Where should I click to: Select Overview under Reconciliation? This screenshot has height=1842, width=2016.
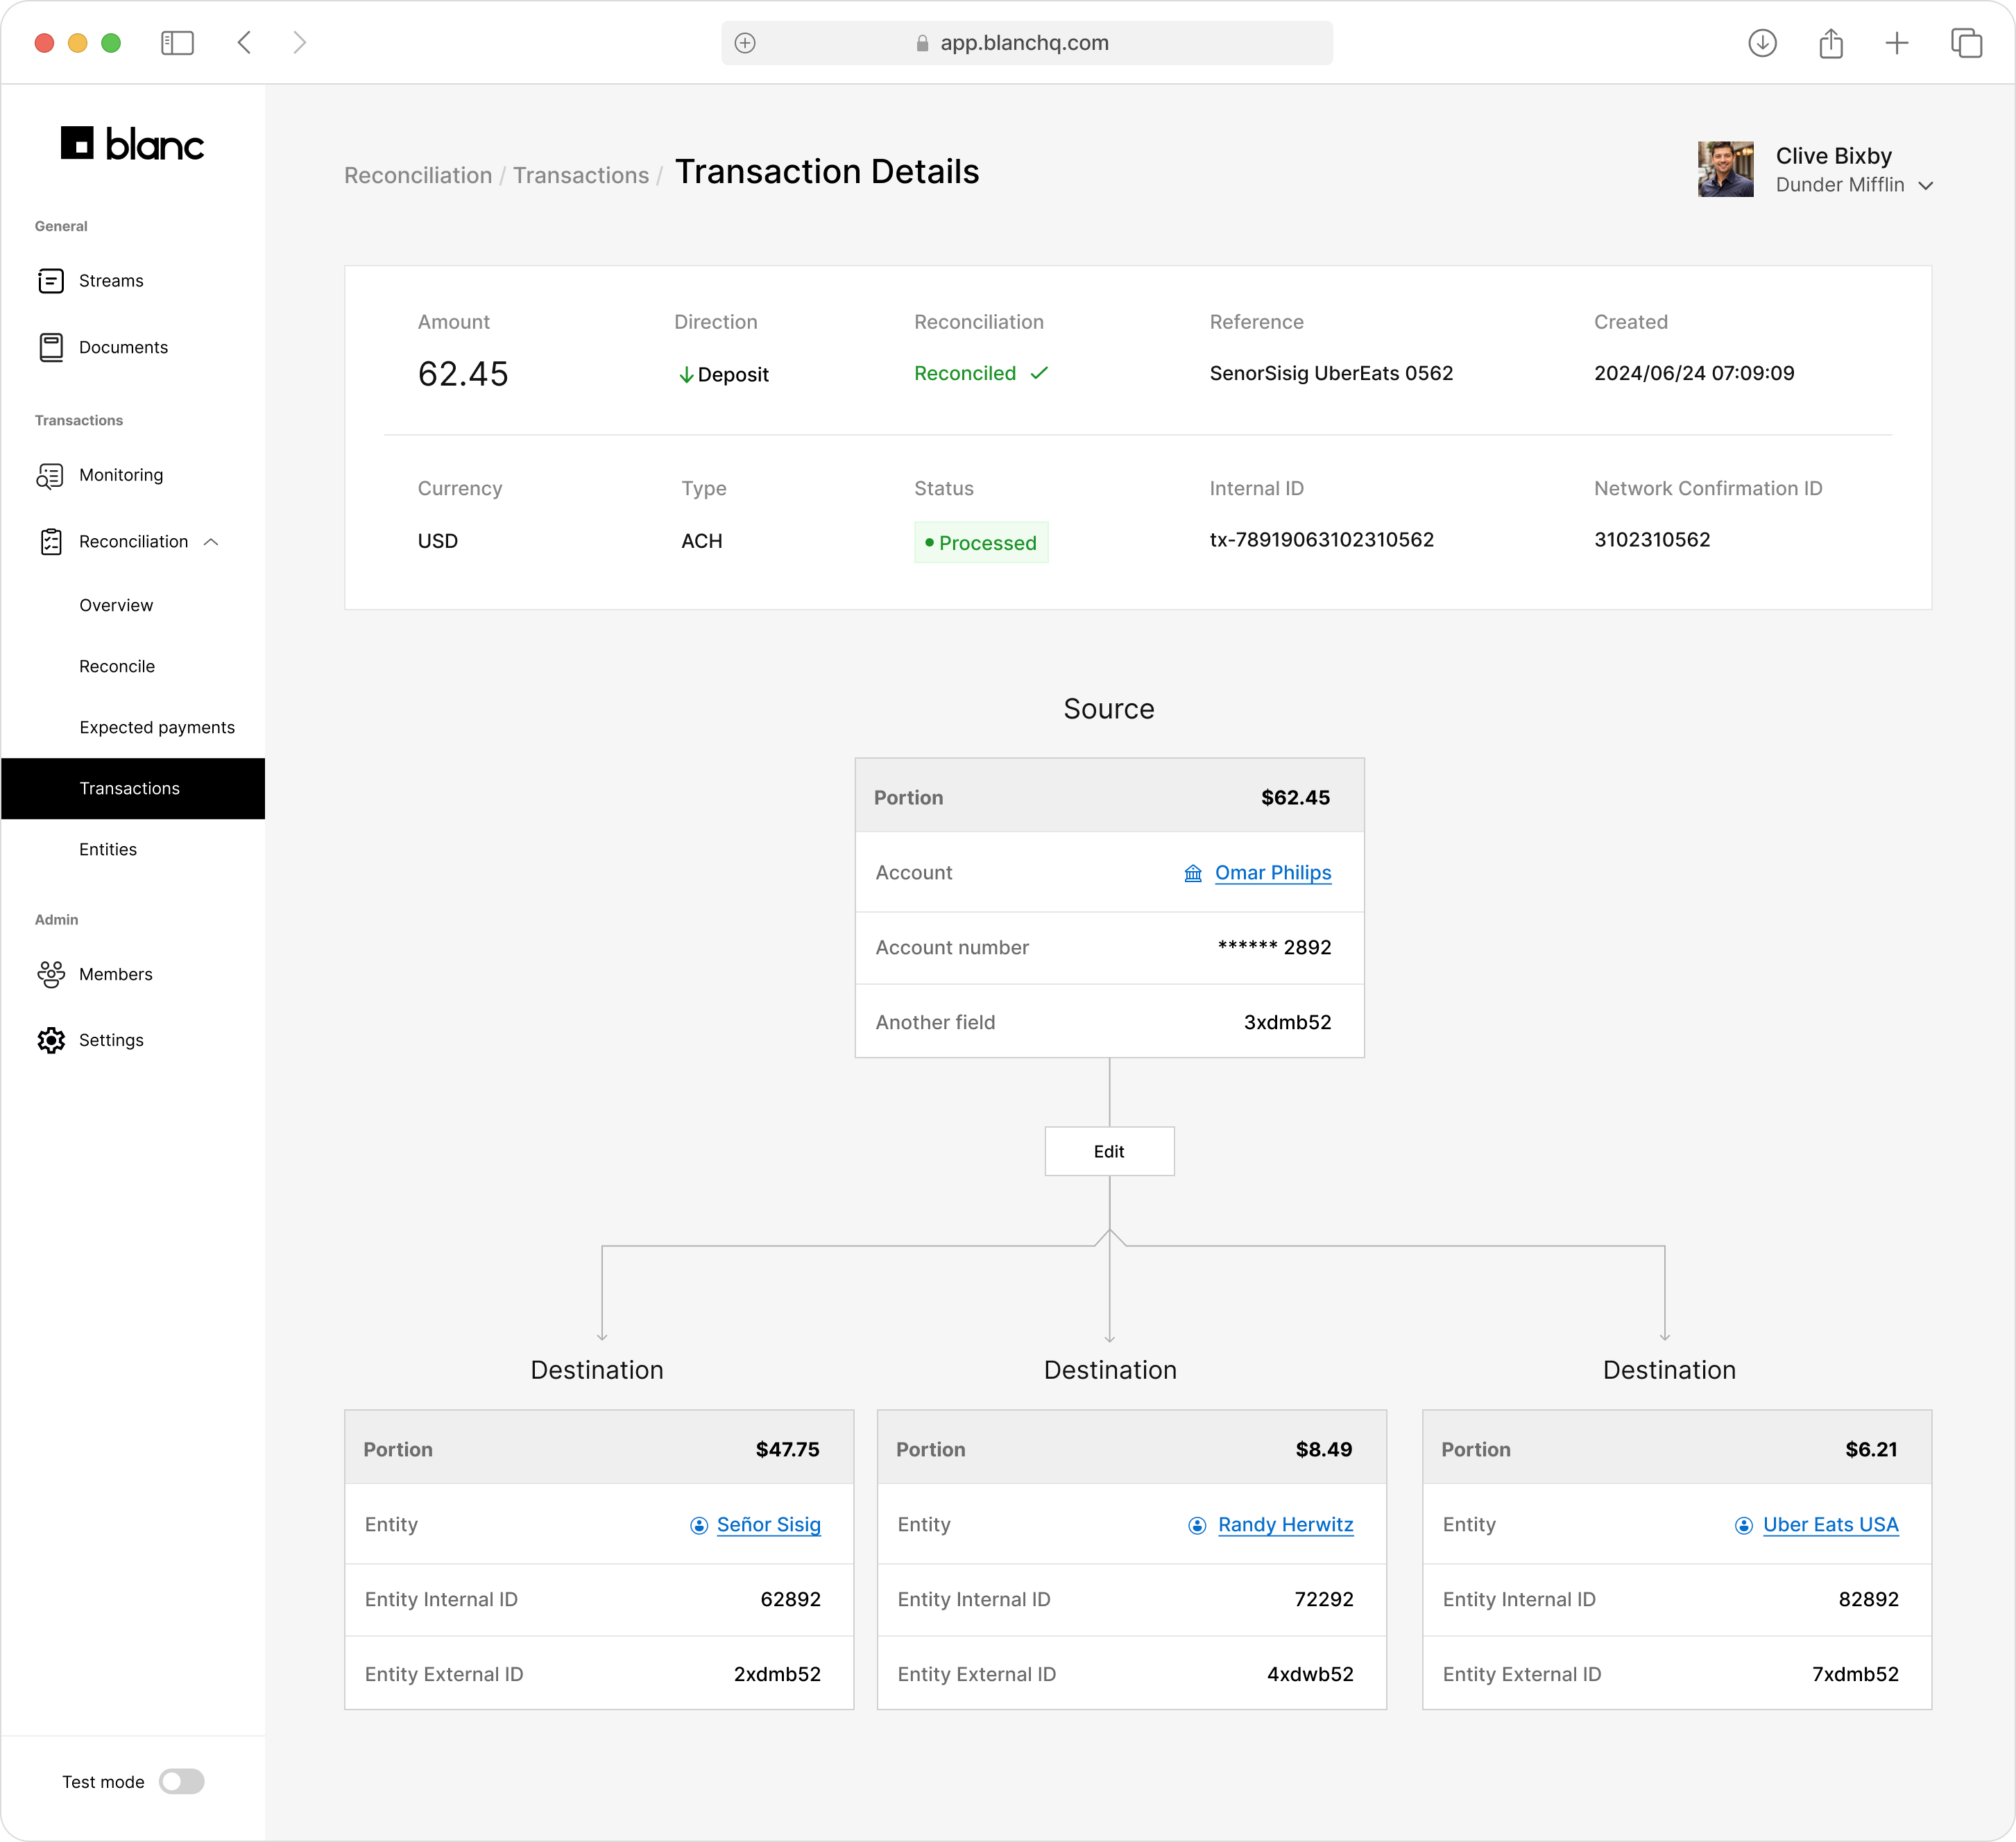[116, 605]
